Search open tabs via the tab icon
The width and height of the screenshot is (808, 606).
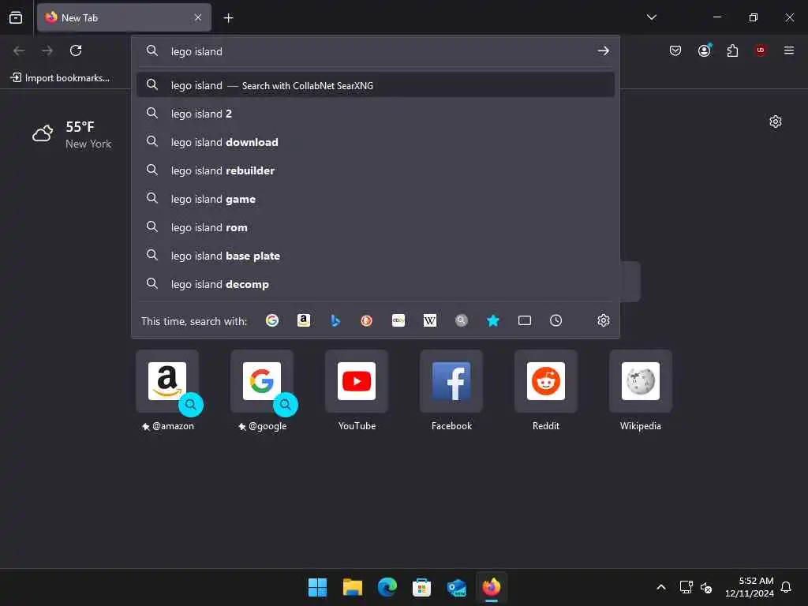525,320
